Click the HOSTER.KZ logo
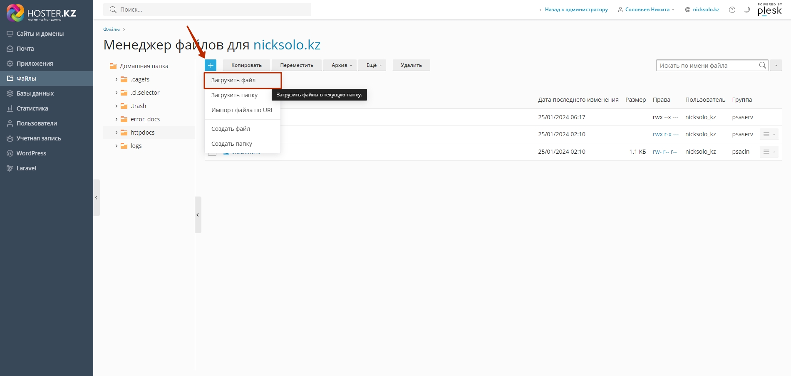 [x=42, y=13]
